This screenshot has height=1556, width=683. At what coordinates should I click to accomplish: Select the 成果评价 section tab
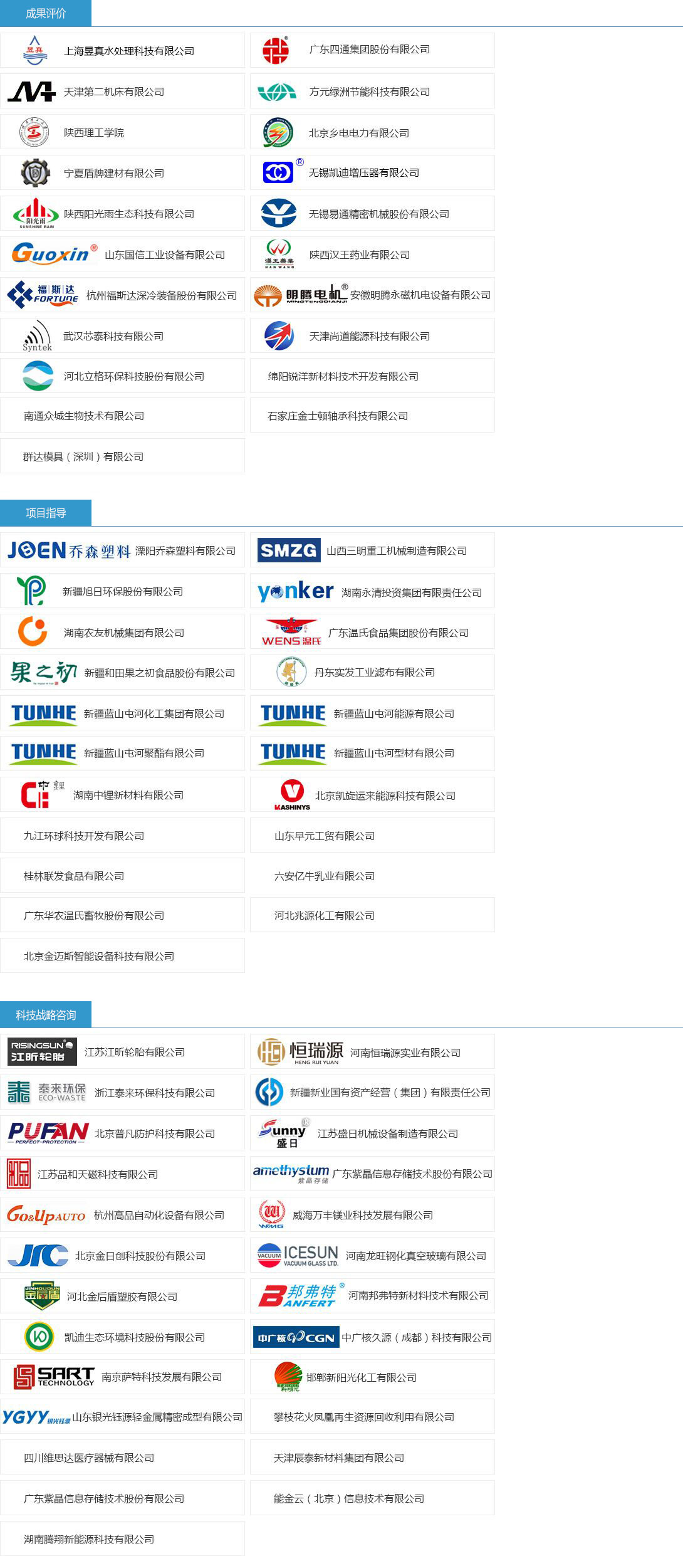click(46, 13)
